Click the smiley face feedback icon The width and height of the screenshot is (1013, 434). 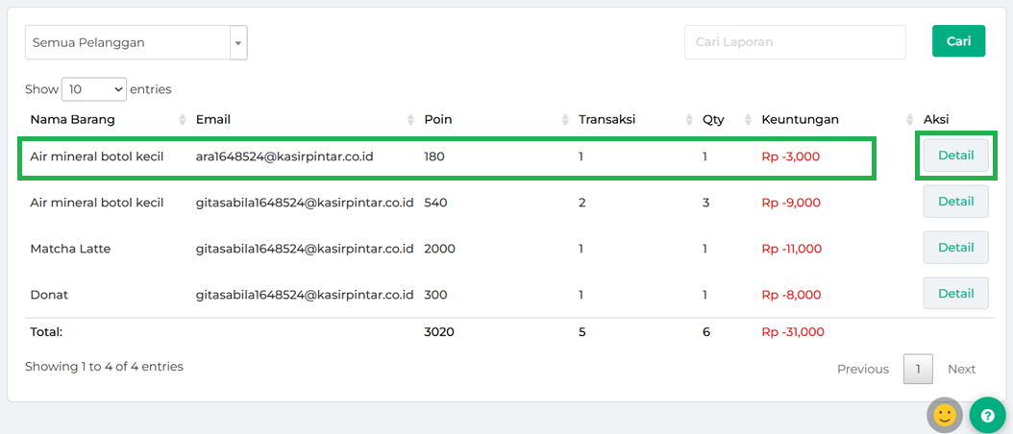point(944,415)
